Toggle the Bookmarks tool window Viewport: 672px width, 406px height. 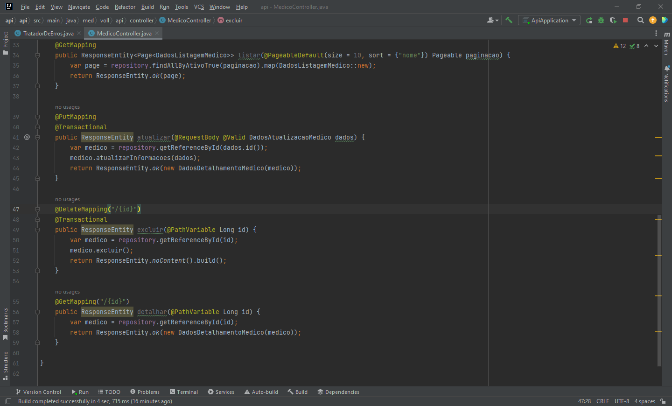pyautogui.click(x=6, y=324)
